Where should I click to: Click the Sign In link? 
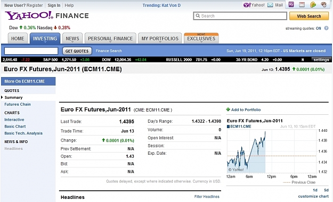(54, 5)
